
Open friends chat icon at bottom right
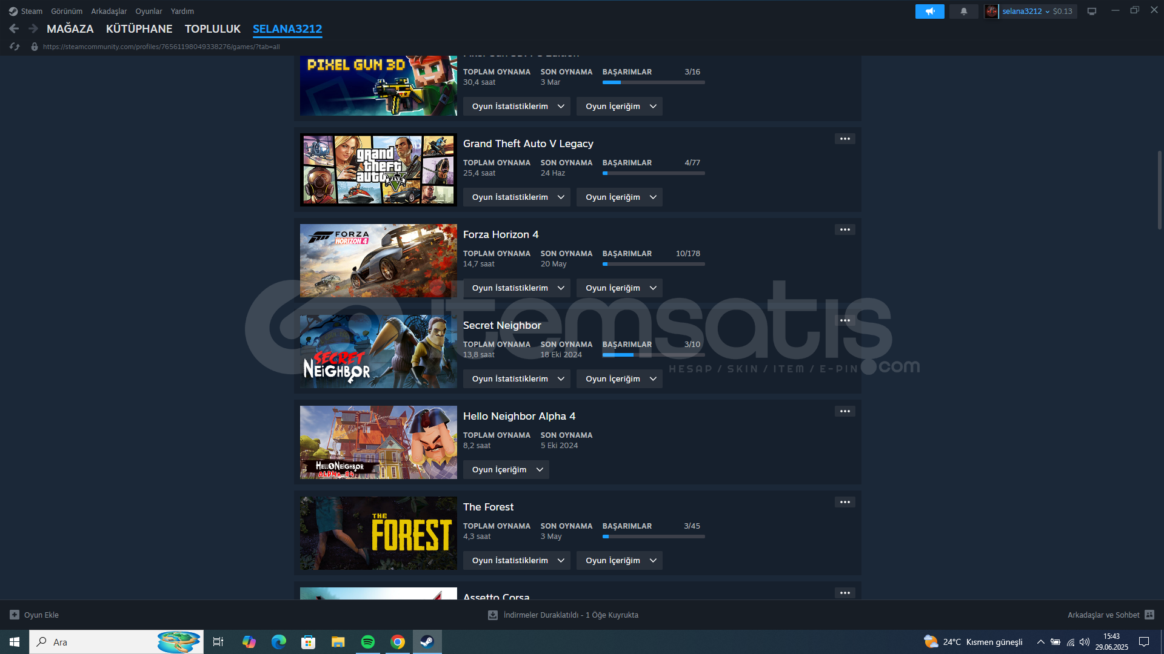[x=1149, y=615]
